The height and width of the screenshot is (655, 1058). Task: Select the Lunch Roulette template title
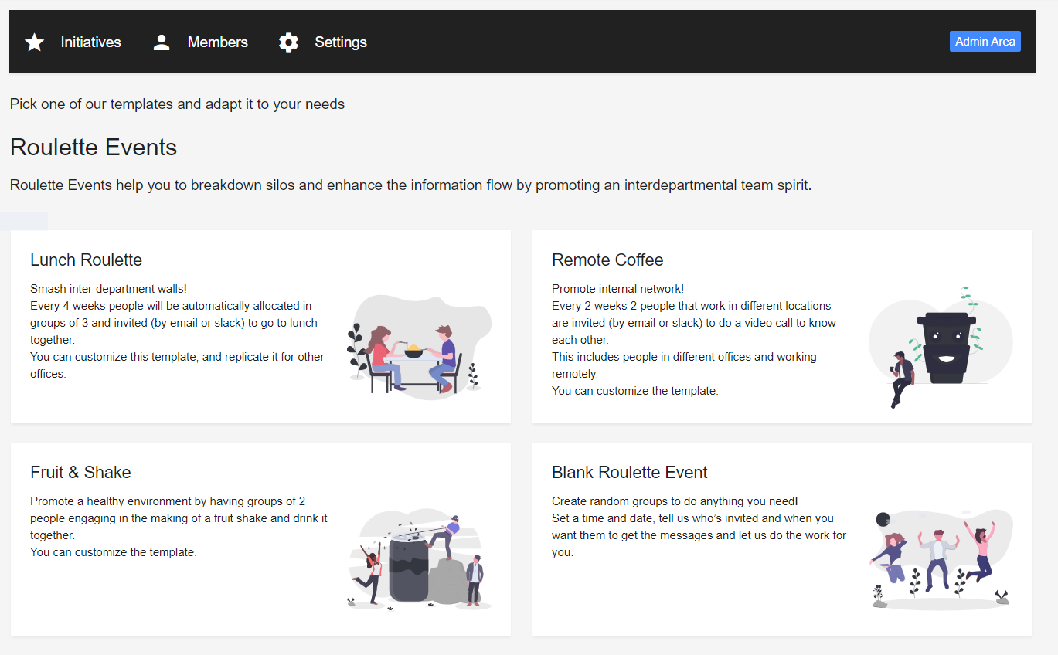(86, 260)
